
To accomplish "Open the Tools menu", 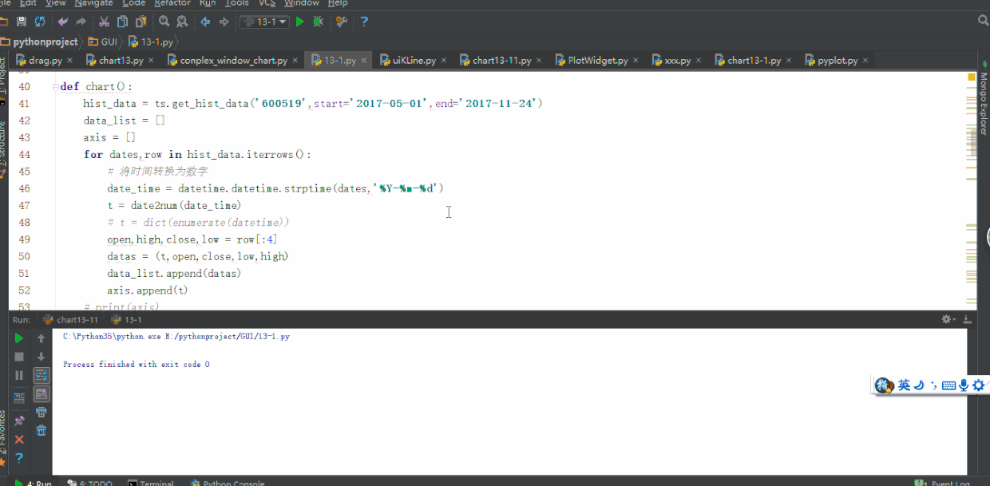I will (237, 3).
